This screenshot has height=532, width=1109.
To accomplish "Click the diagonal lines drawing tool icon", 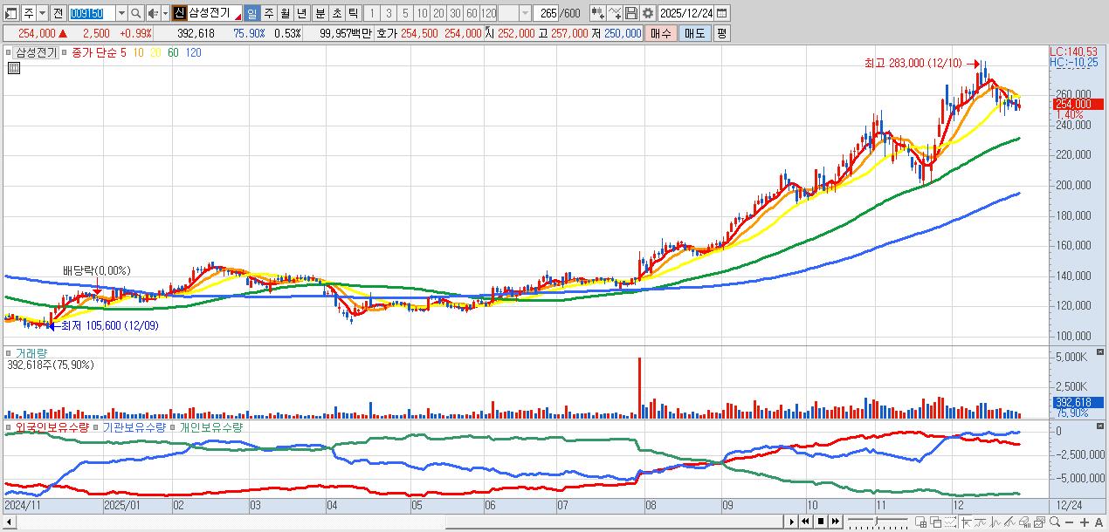I will coord(1009,522).
